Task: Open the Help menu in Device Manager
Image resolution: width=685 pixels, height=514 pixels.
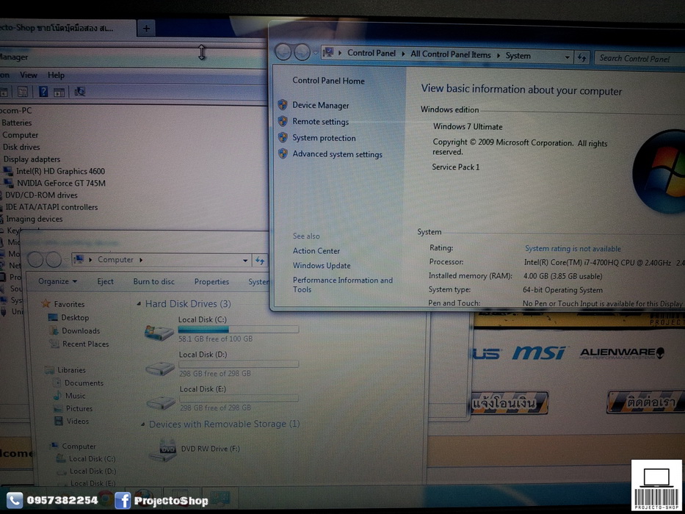Action: 56,75
